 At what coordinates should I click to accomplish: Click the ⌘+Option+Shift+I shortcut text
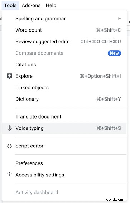click(x=100, y=76)
